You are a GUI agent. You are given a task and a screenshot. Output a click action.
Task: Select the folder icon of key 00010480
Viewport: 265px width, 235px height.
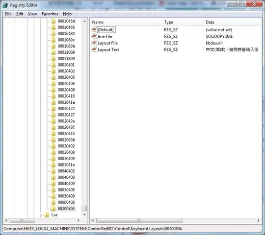53,34
